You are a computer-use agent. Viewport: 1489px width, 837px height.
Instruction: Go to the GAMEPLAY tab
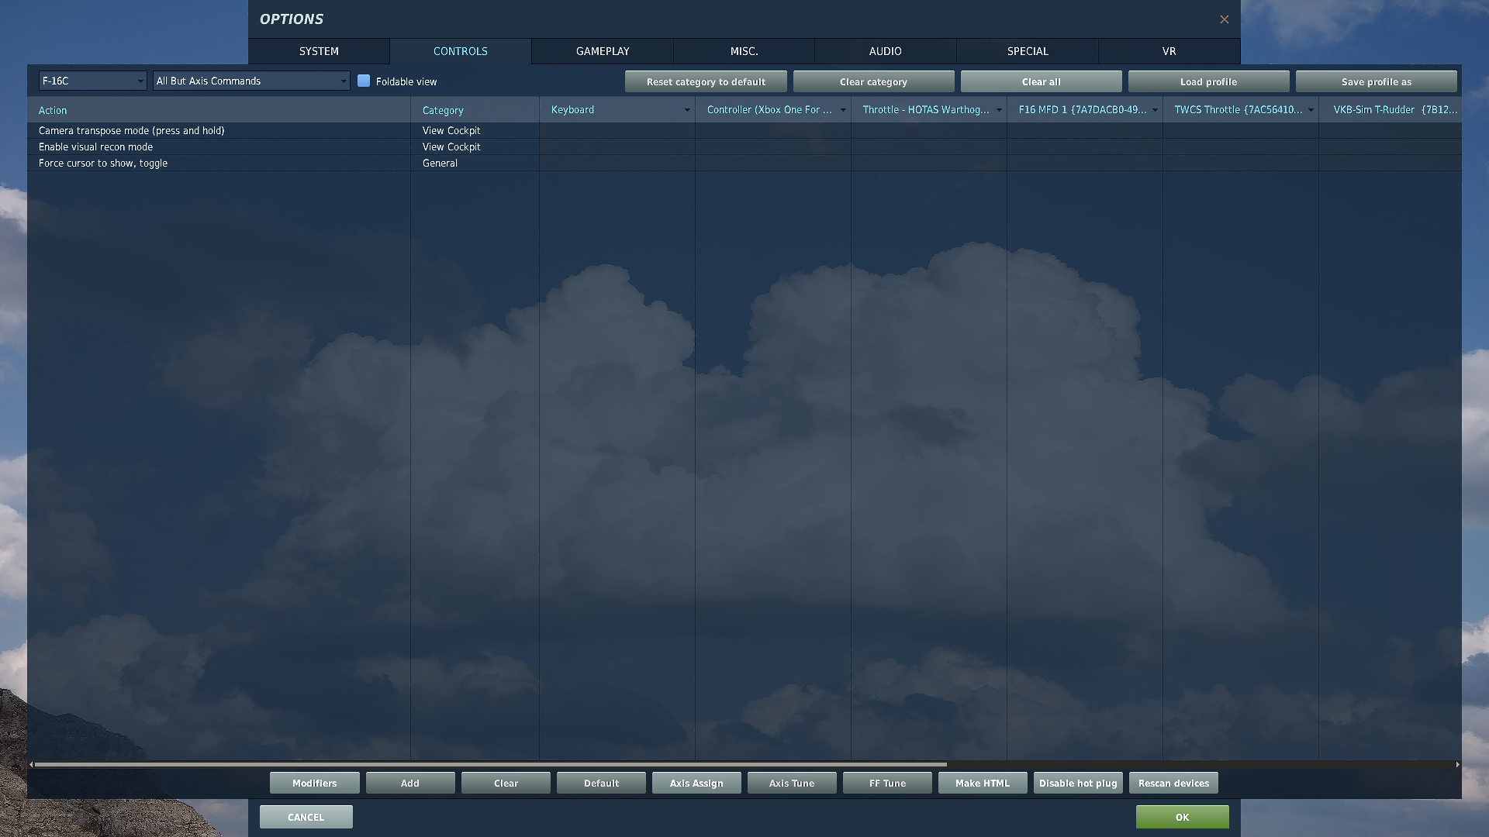point(603,51)
